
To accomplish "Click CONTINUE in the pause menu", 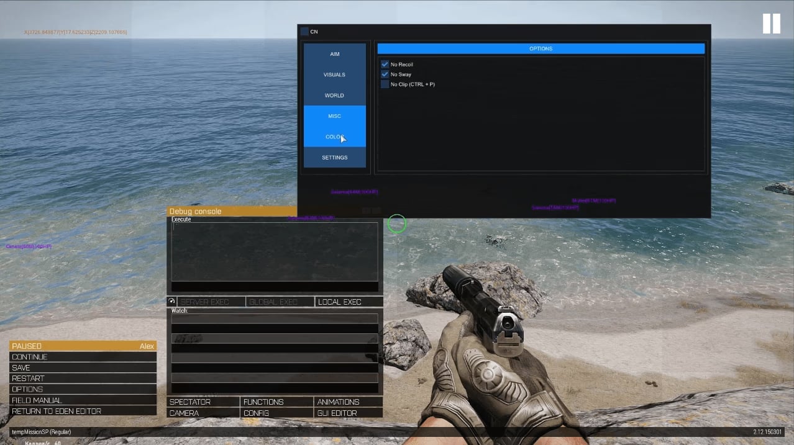I will click(x=83, y=357).
